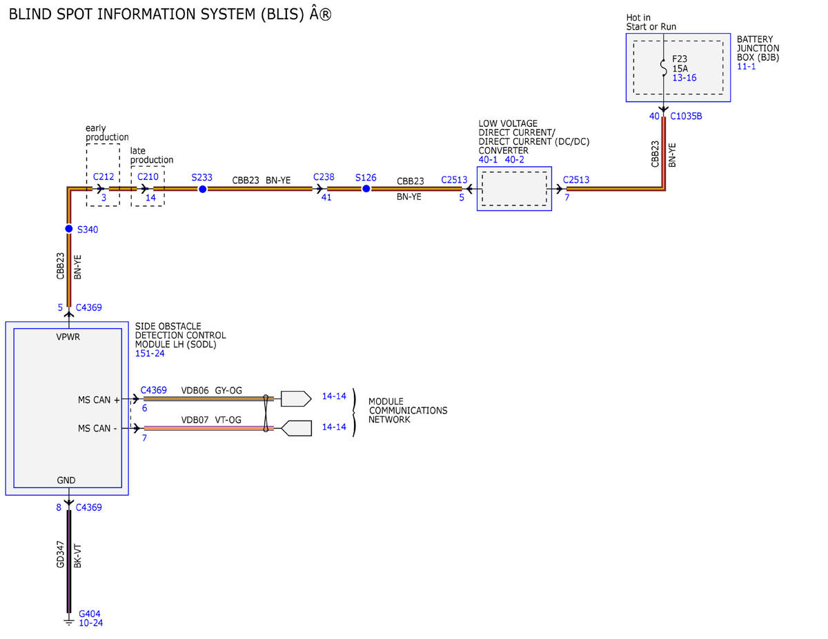The image size is (828, 639).
Task: Select the Side Obstacle Detection module box
Action: (67, 408)
